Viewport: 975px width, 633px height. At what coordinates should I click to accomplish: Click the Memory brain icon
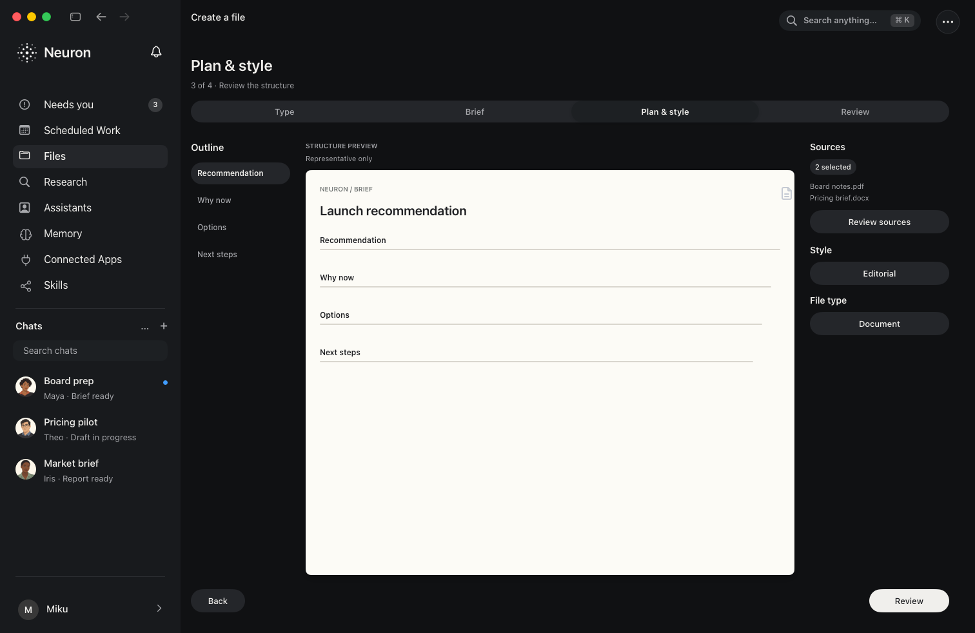point(26,234)
